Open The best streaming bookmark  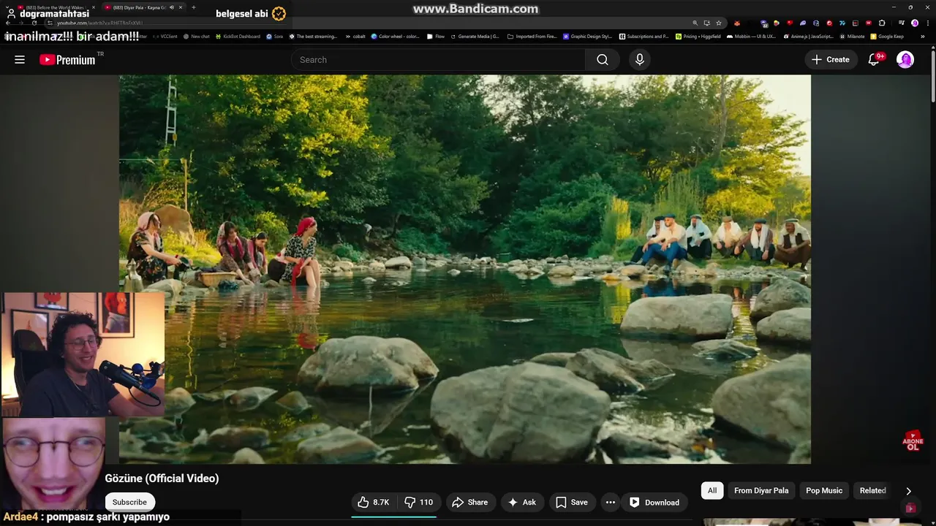point(313,36)
